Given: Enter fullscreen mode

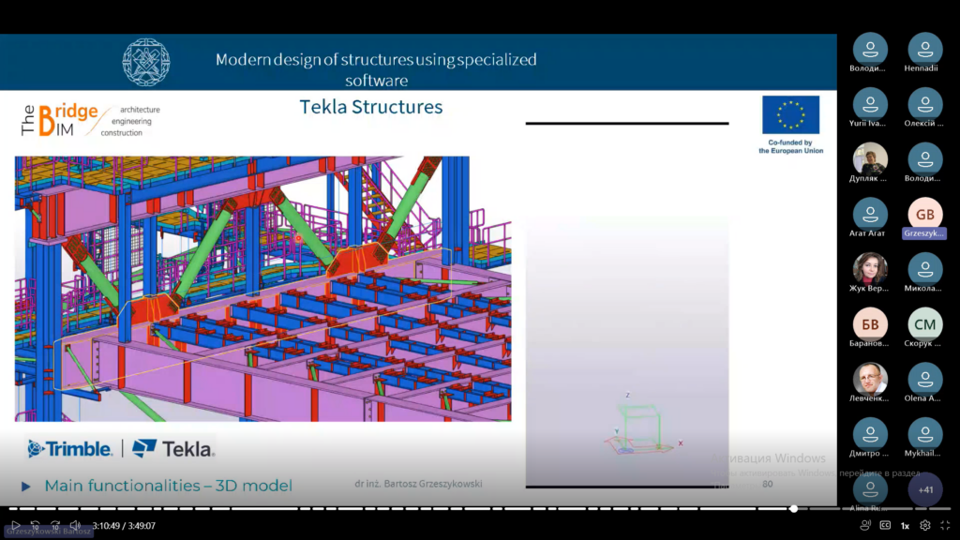Looking at the screenshot, I should (945, 526).
